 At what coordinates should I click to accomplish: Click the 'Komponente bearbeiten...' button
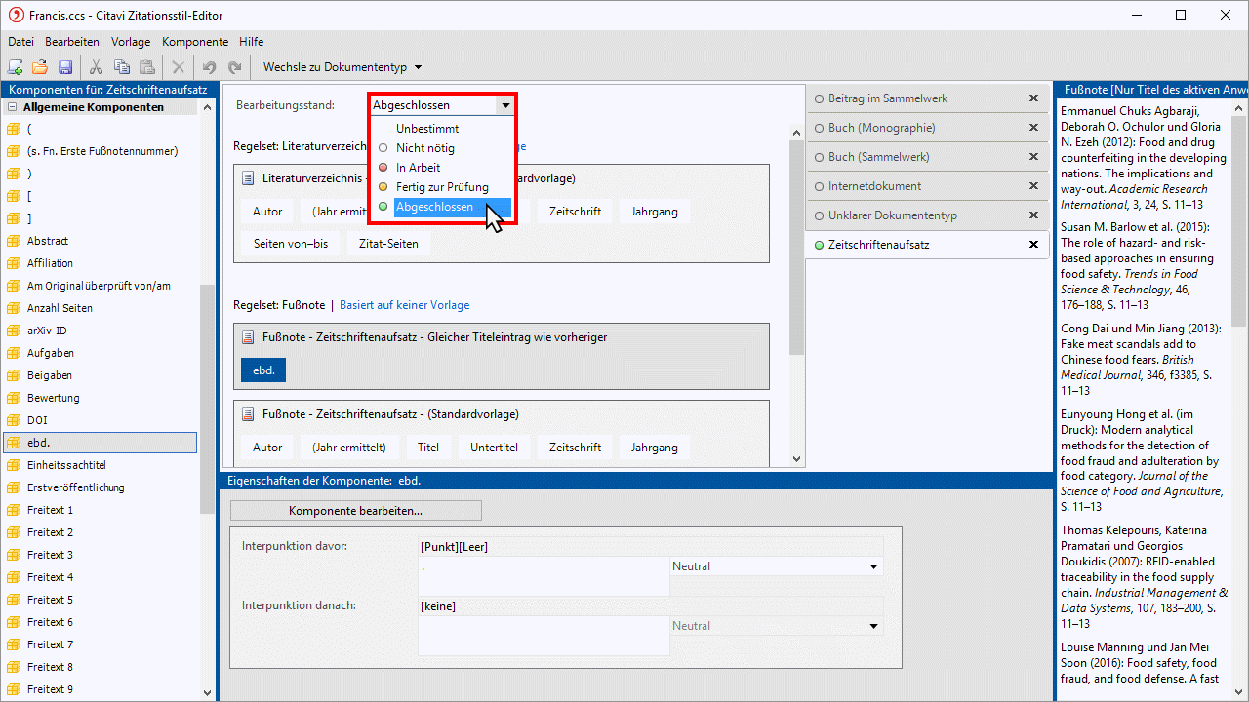point(355,511)
